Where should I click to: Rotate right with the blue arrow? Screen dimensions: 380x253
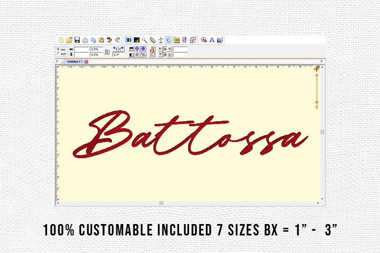(121, 49)
